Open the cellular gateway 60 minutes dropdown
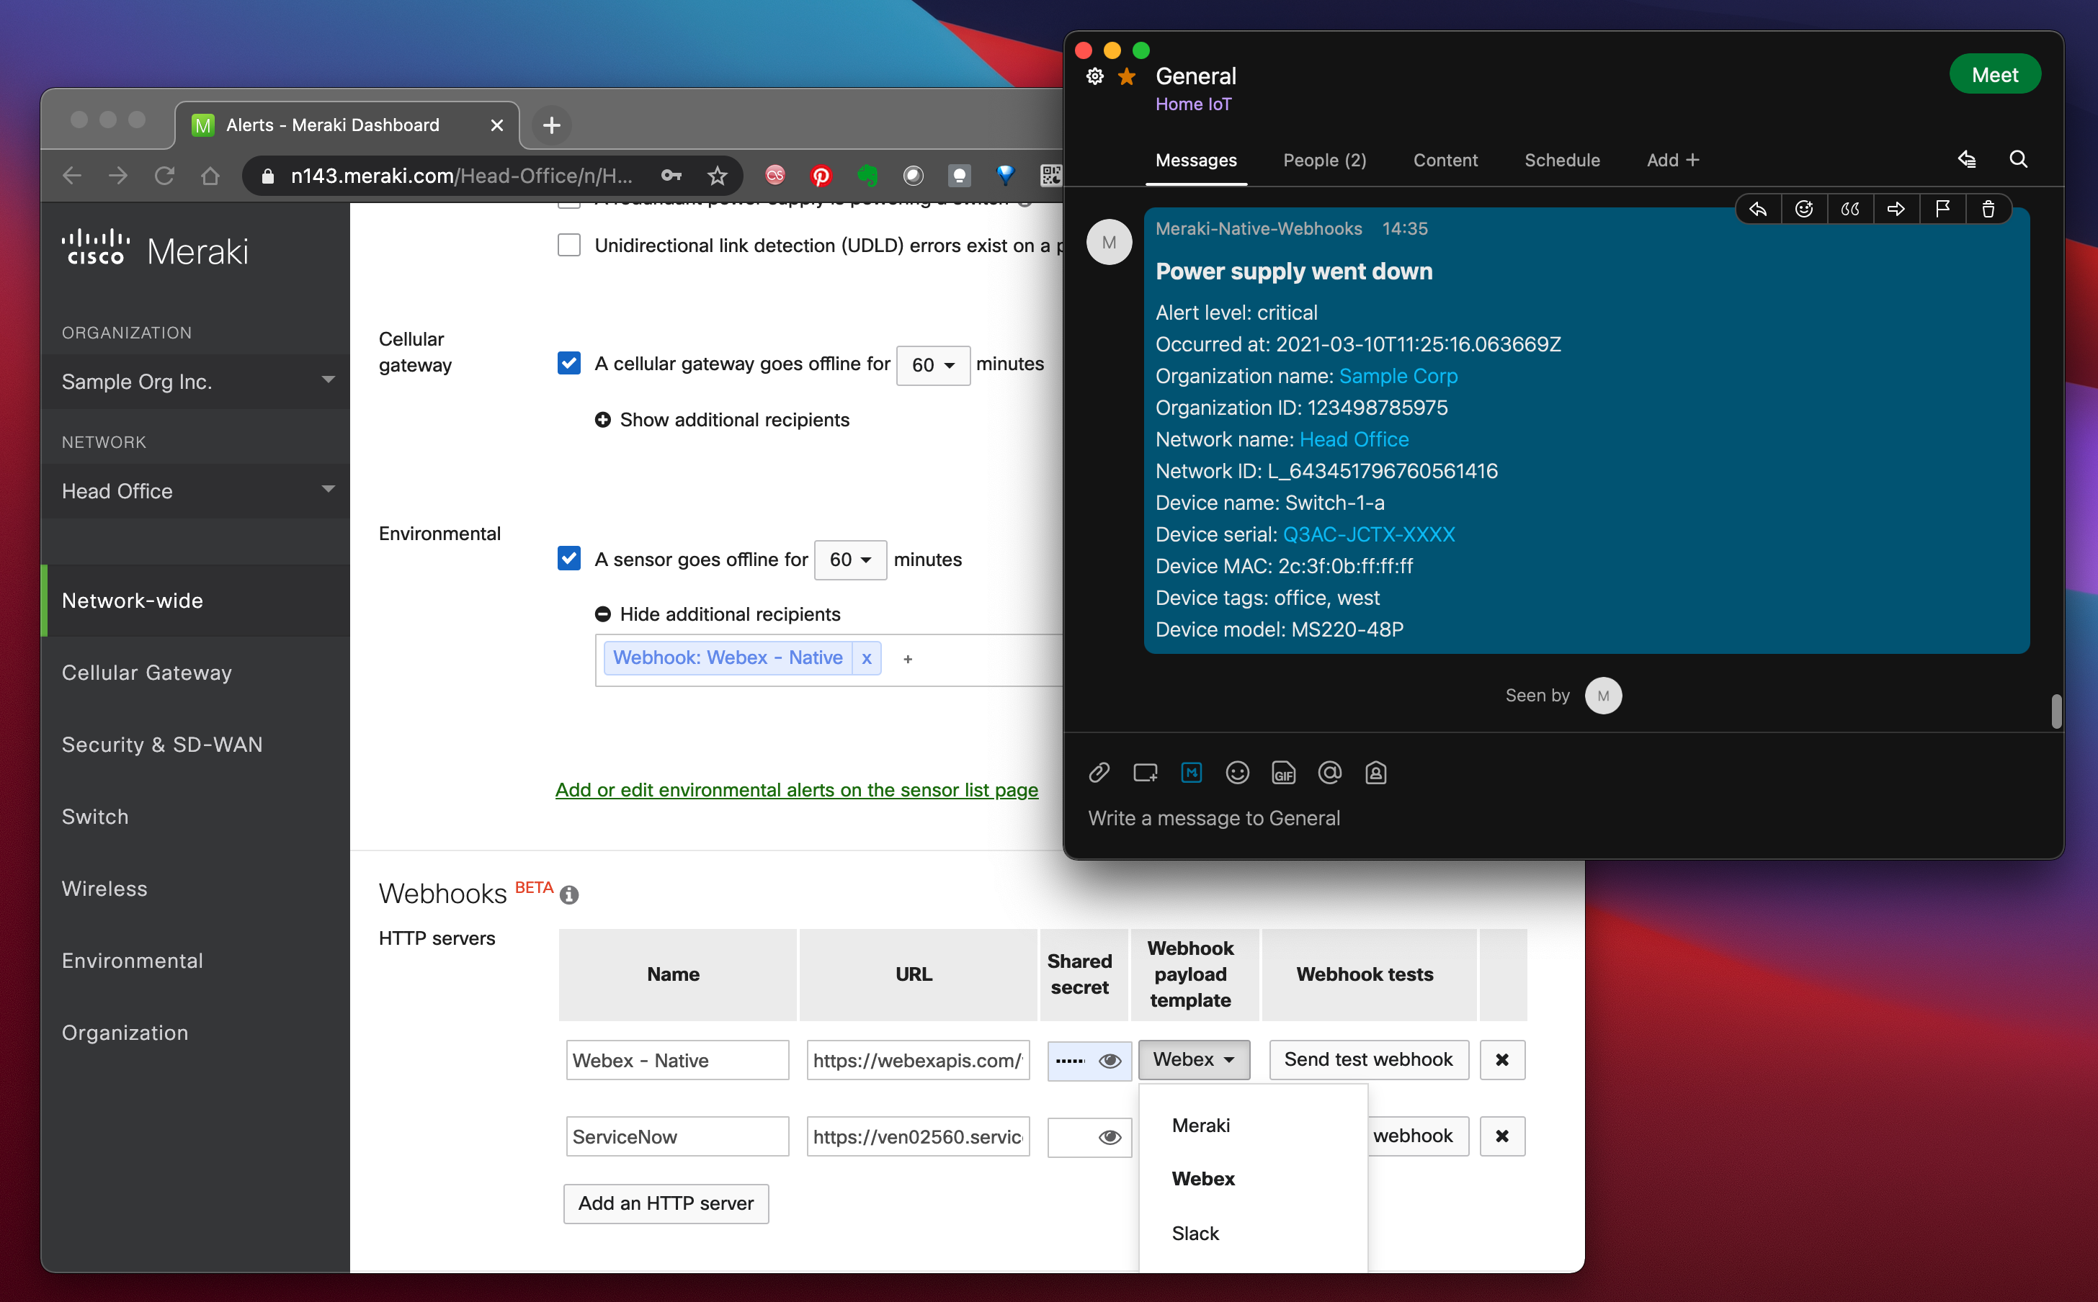 [933, 365]
